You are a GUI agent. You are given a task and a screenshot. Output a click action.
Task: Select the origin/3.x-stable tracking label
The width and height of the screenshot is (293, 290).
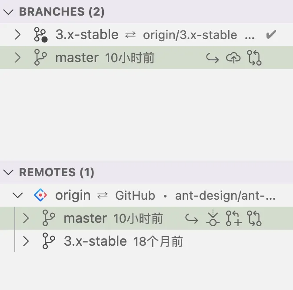pyautogui.click(x=190, y=35)
